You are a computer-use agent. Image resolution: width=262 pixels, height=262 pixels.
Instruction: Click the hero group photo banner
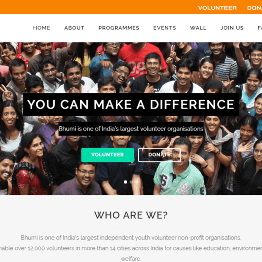pyautogui.click(x=131, y=119)
